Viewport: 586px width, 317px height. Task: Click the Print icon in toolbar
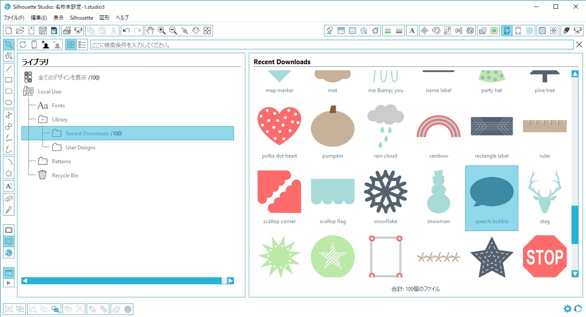pos(66,31)
